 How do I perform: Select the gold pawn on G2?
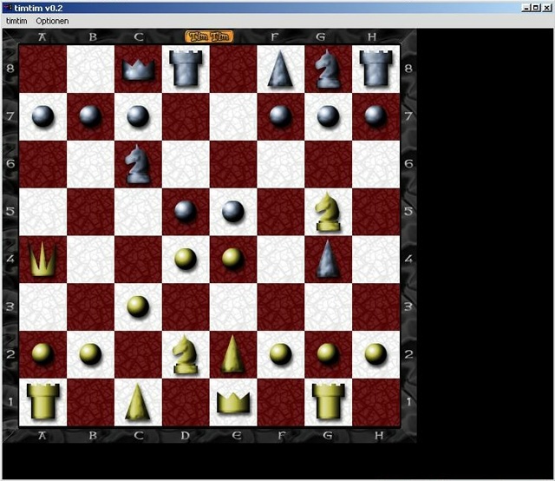pyautogui.click(x=328, y=354)
